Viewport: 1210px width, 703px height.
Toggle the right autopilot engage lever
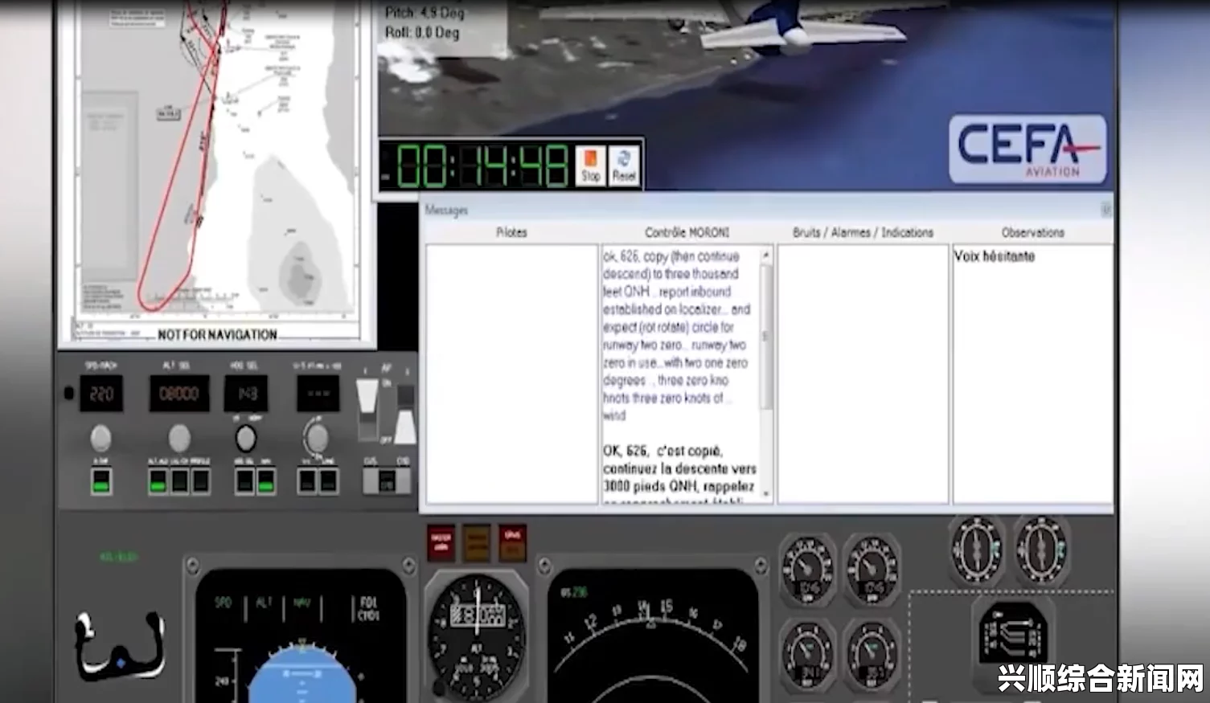coord(405,415)
